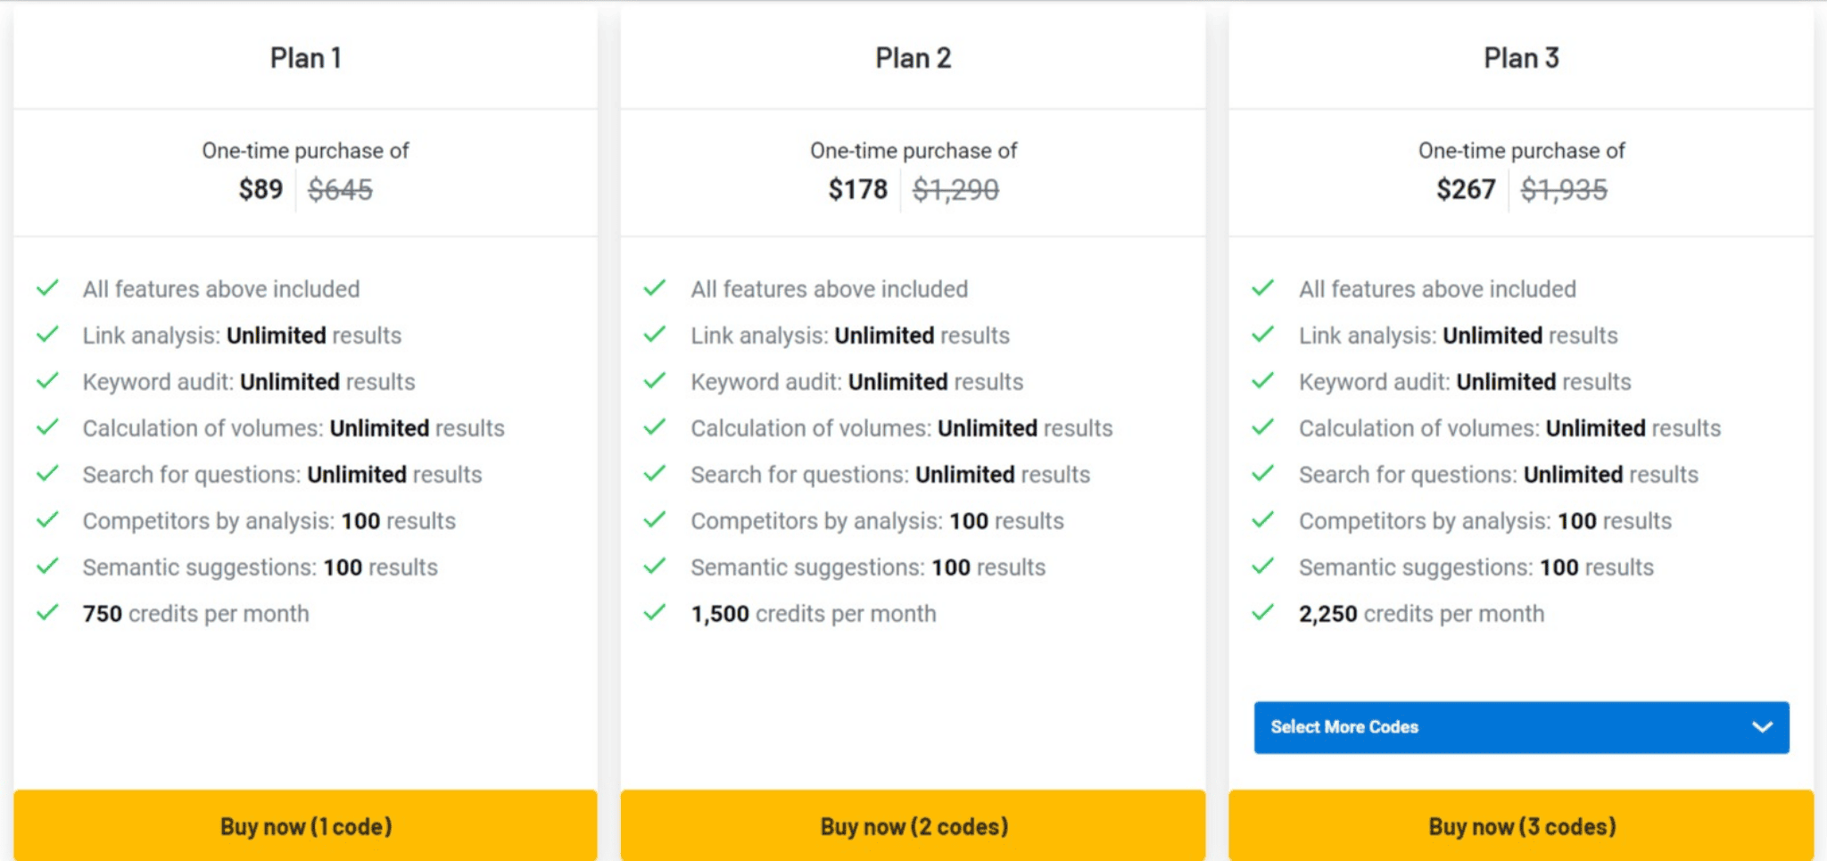The height and width of the screenshot is (861, 1827).
Task: Click the crossed-out $1,290 price
Action: tap(955, 189)
